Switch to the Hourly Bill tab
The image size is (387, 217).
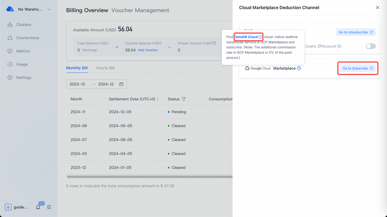click(x=105, y=68)
